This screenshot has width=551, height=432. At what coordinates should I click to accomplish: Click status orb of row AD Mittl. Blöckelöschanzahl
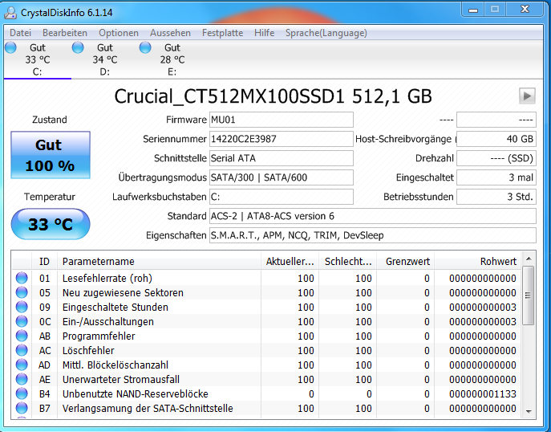tap(22, 365)
